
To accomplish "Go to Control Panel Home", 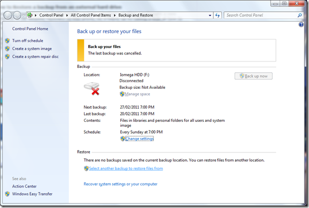I will click(x=30, y=29).
